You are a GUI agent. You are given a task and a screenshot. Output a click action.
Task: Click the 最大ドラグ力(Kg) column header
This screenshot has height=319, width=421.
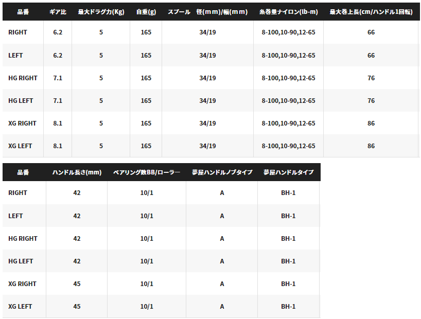(x=101, y=12)
